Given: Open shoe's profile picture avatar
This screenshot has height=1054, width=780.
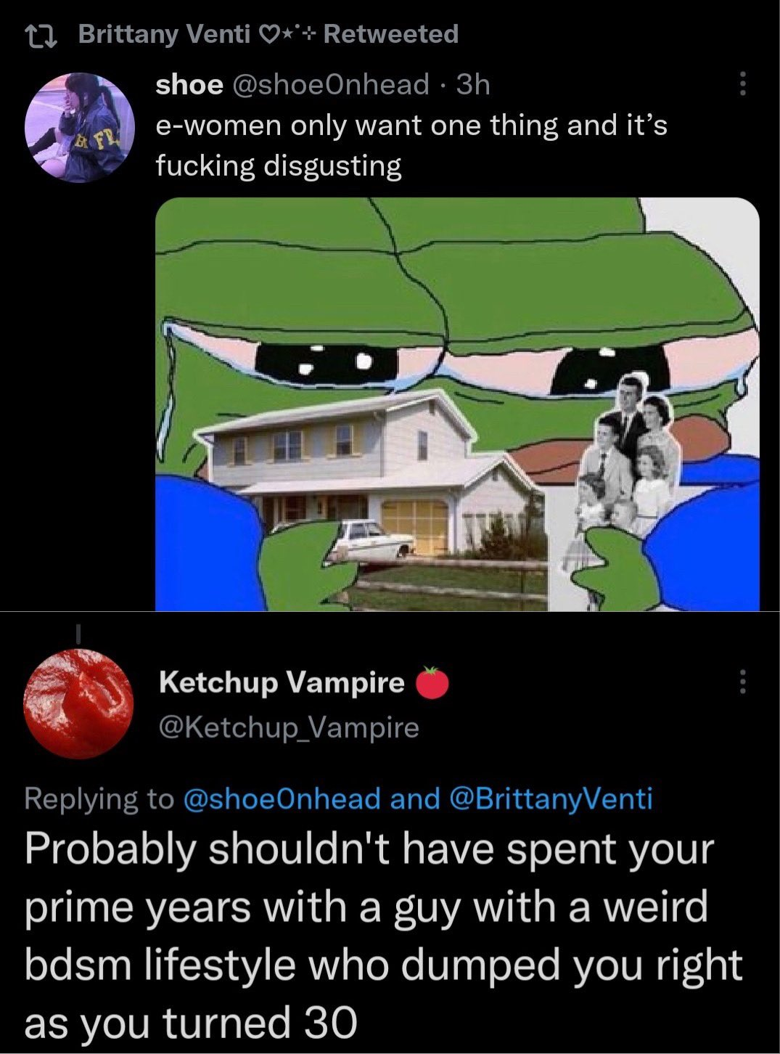Looking at the screenshot, I should 80,127.
